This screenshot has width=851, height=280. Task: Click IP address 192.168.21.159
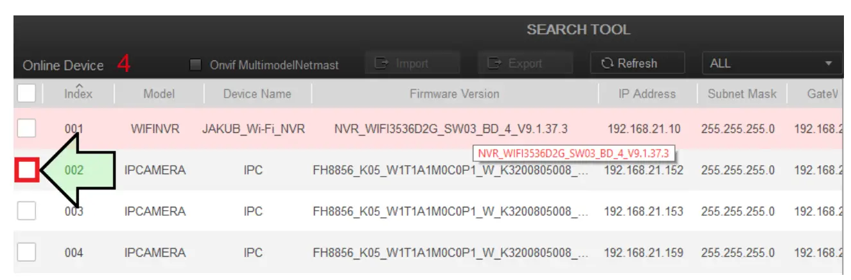644,252
